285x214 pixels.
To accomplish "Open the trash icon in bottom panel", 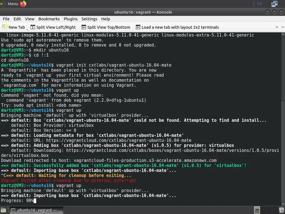I will 281,210.
